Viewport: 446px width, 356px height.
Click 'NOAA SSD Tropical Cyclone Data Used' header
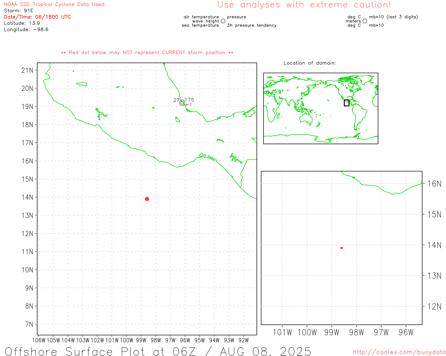[x=55, y=4]
